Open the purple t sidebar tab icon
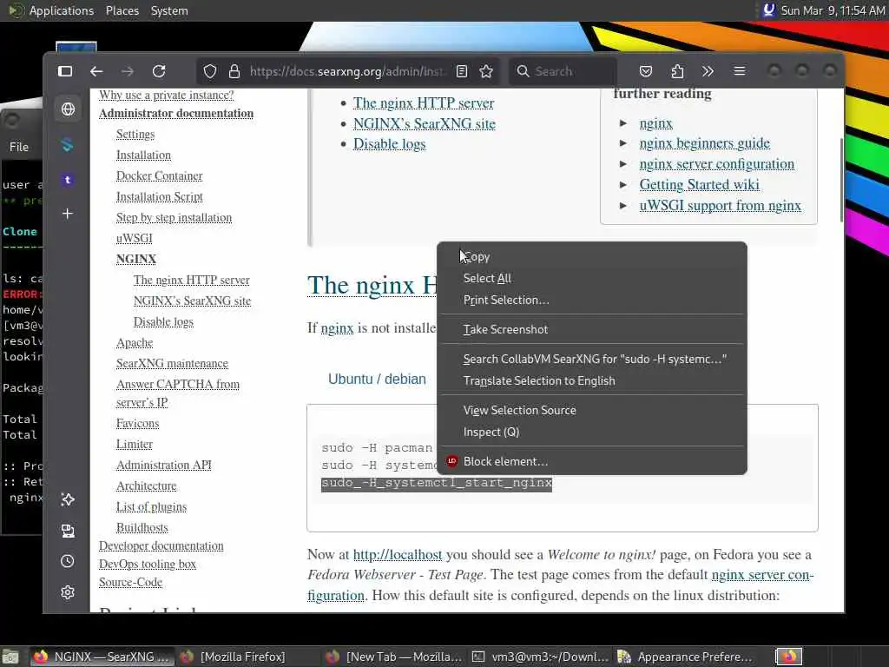The width and height of the screenshot is (889, 667). point(68,180)
